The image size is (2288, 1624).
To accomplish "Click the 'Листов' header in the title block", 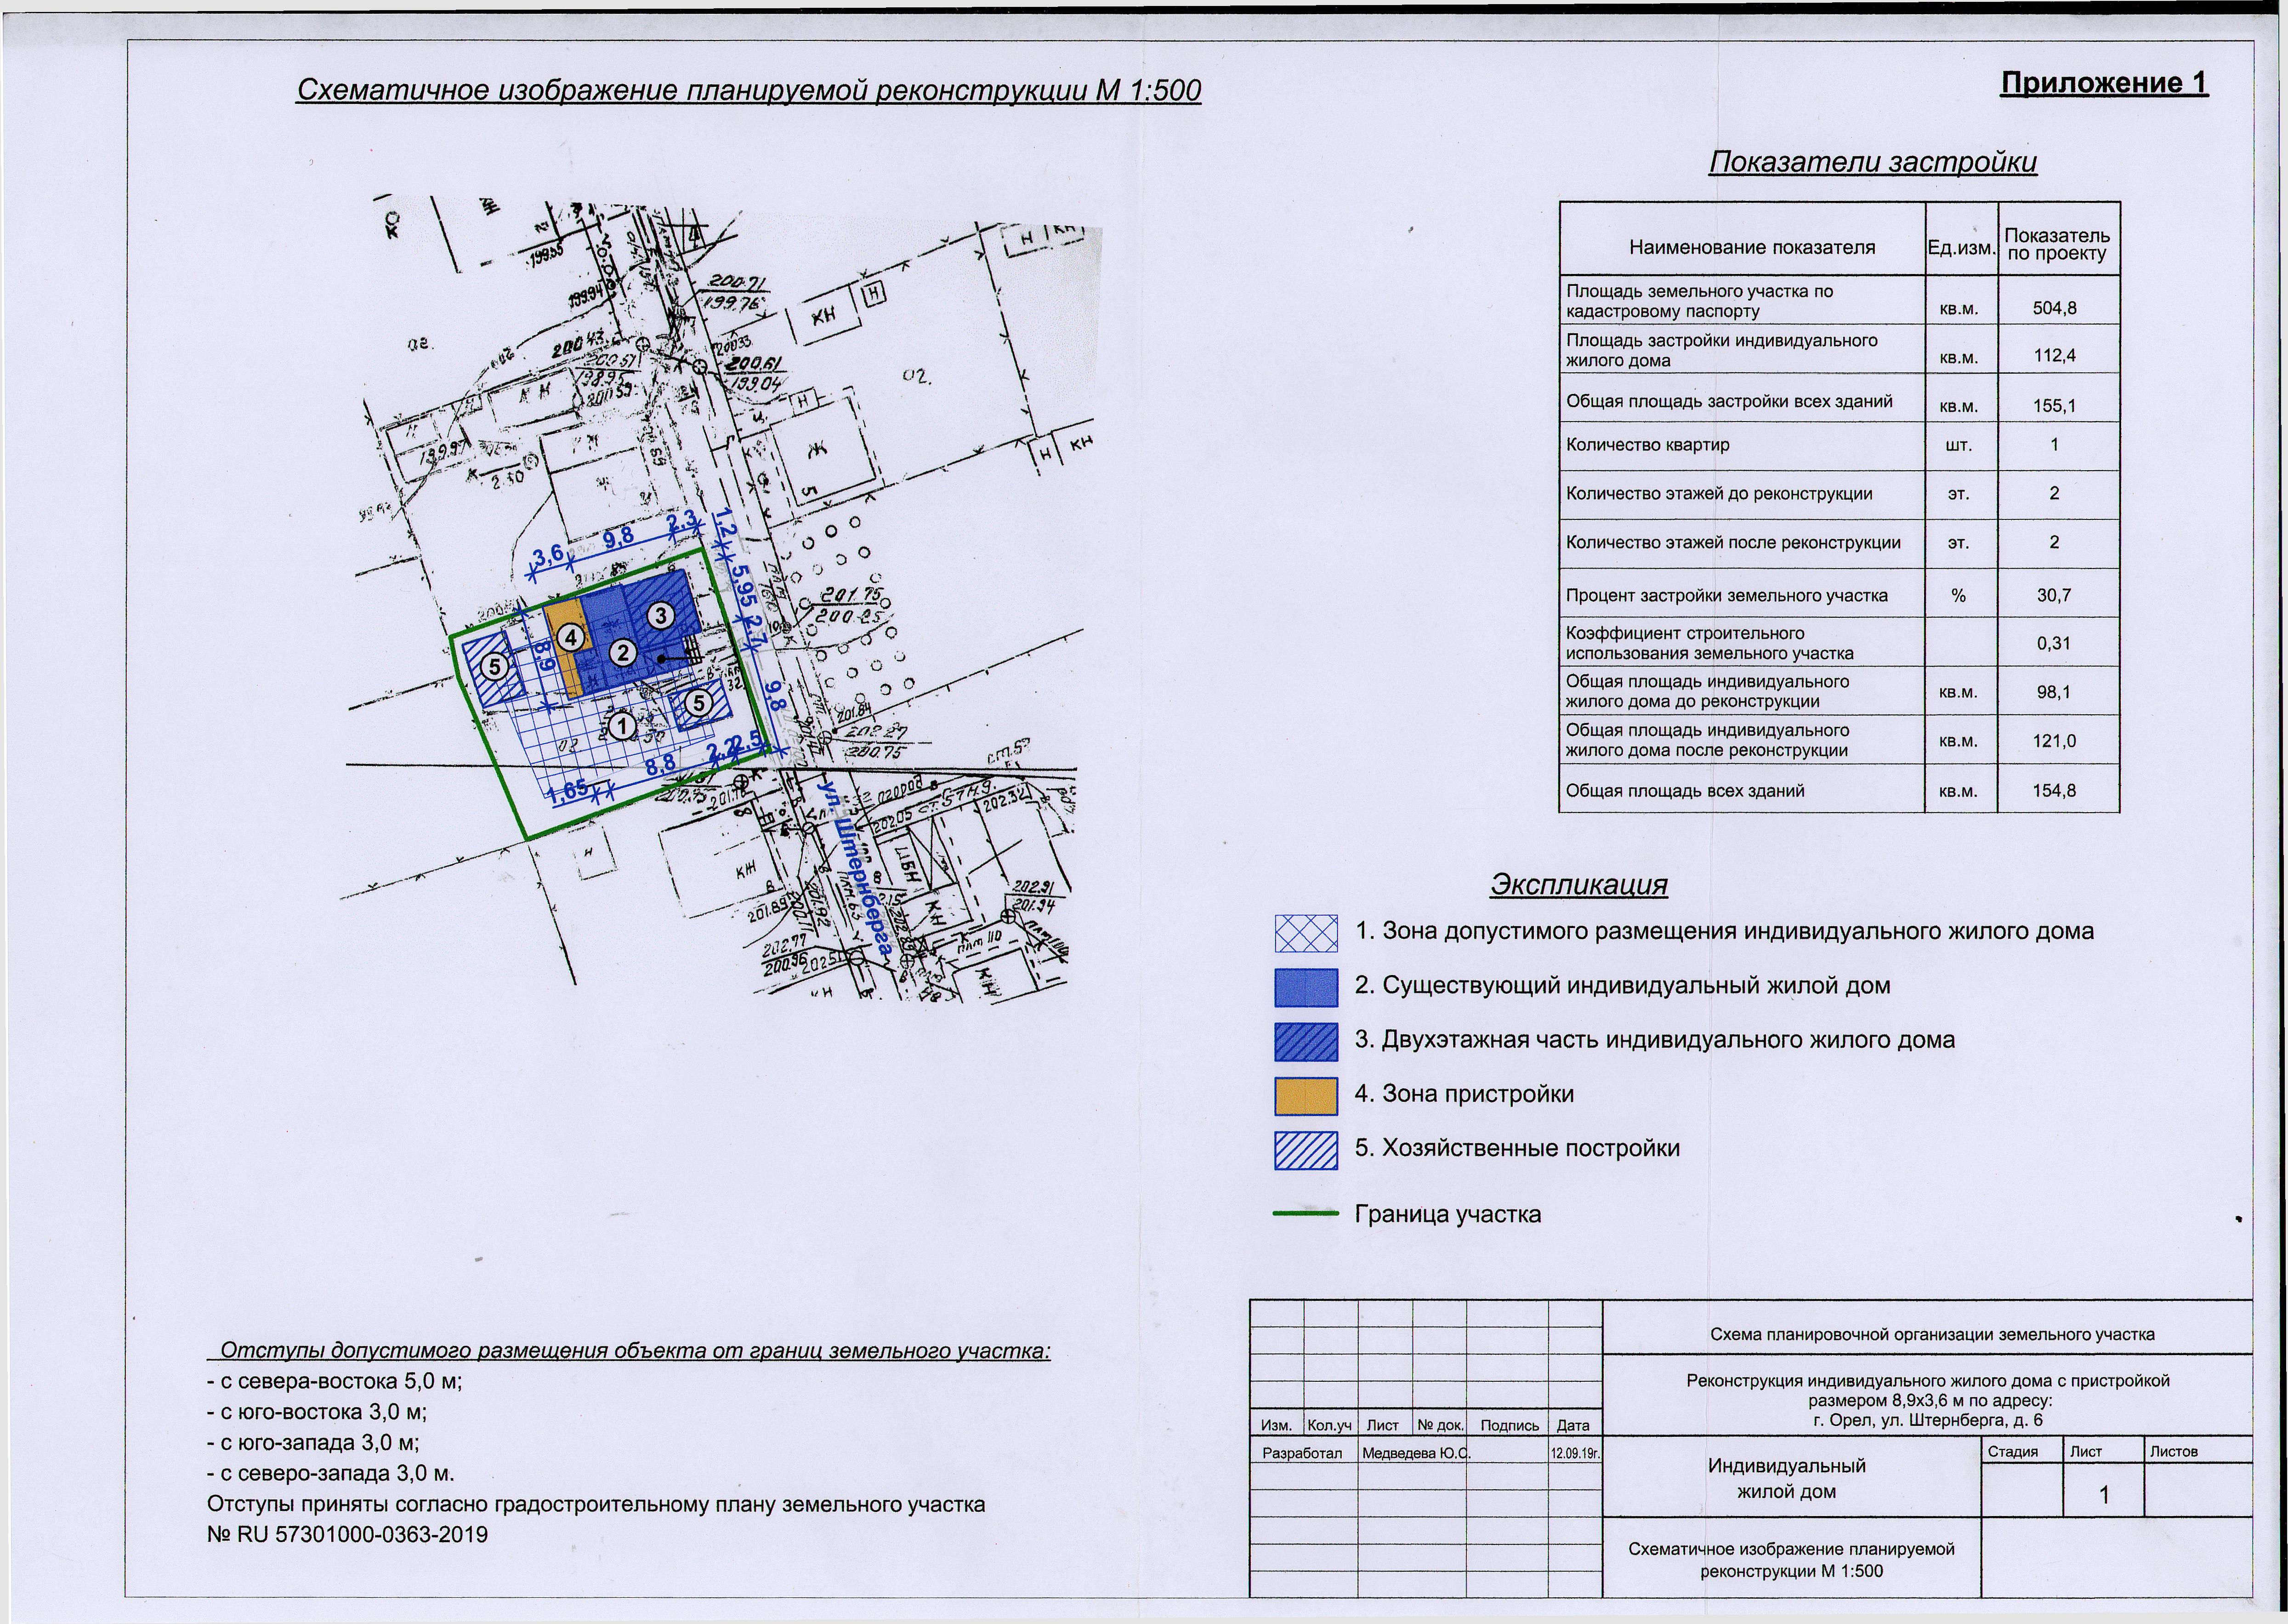I will pos(2173,1451).
